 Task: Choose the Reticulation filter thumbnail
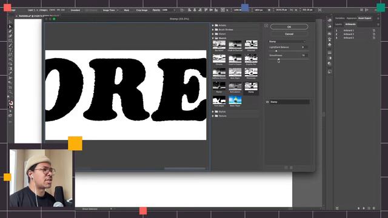click(235, 86)
